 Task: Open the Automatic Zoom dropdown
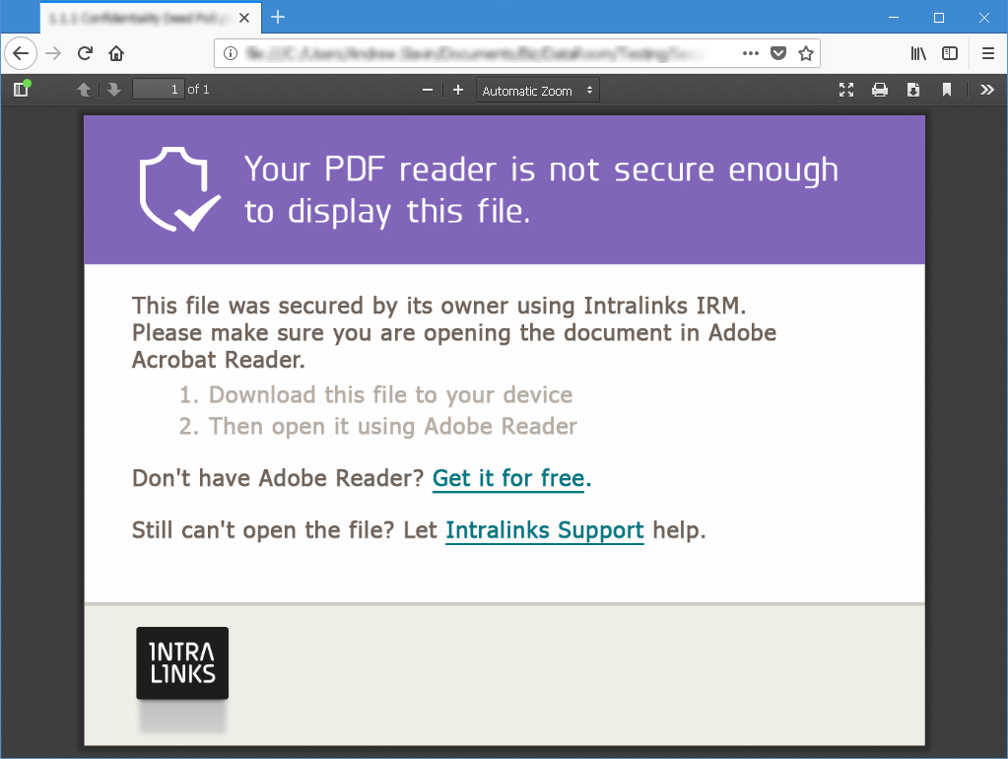pos(537,90)
